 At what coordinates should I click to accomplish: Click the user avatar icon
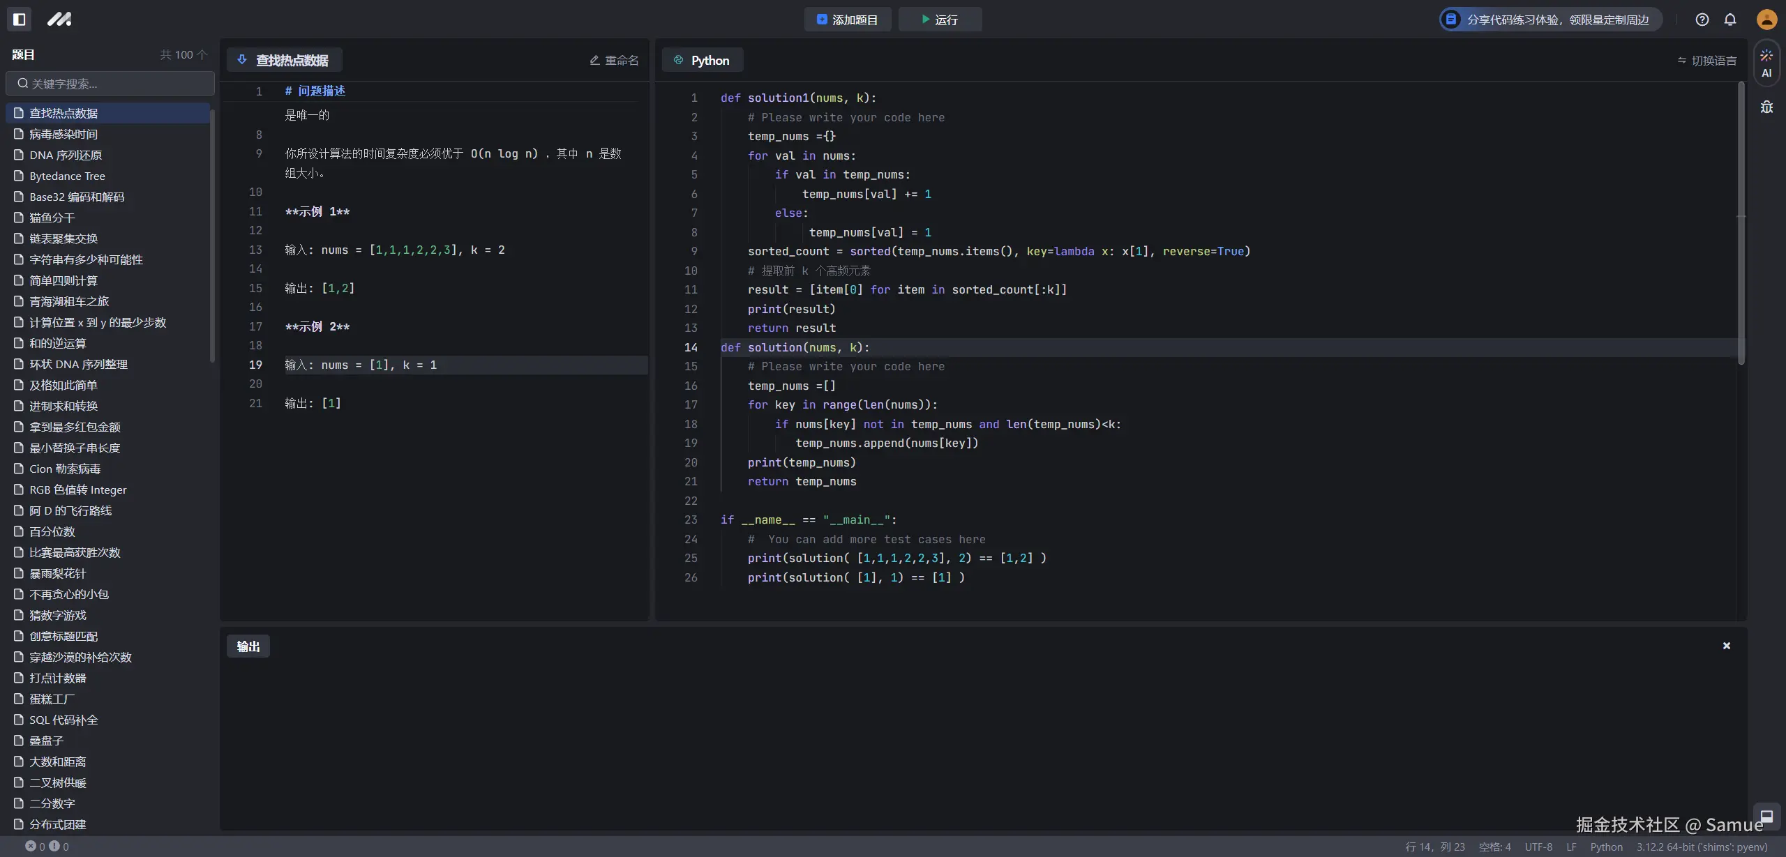1766,20
